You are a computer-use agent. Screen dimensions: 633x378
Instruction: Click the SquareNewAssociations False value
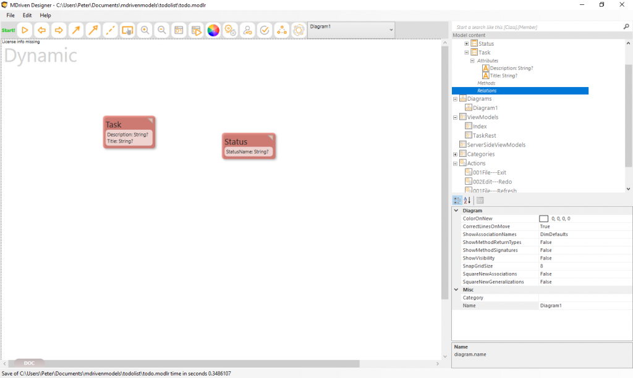pos(585,274)
